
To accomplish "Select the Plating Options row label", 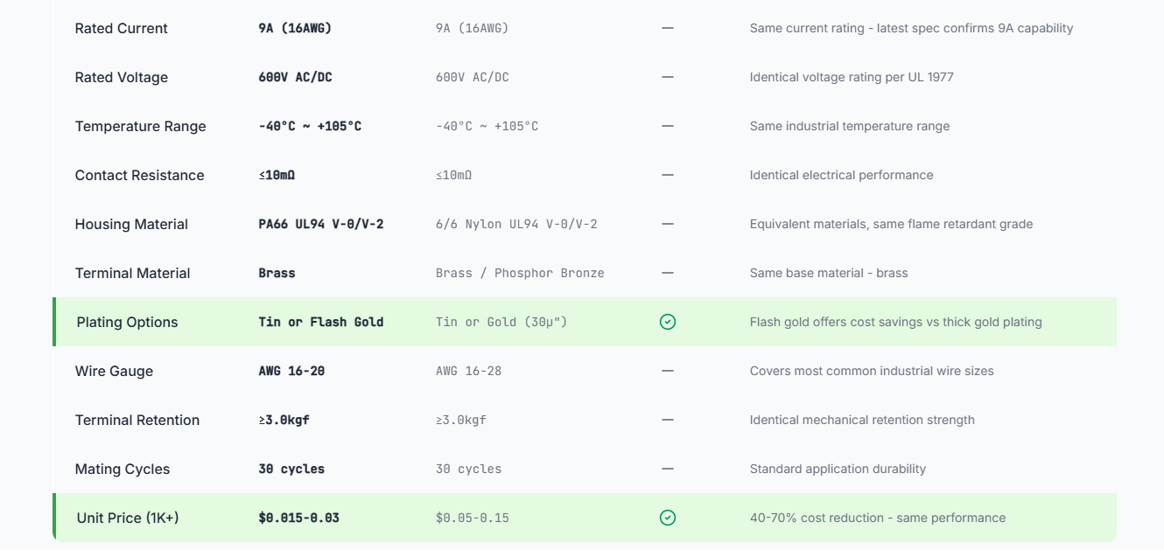I will click(x=127, y=322).
